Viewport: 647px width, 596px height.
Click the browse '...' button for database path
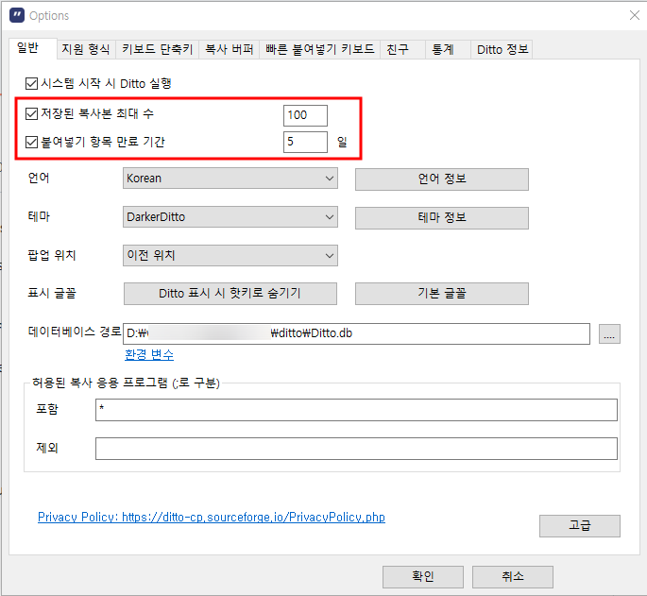pyautogui.click(x=609, y=334)
